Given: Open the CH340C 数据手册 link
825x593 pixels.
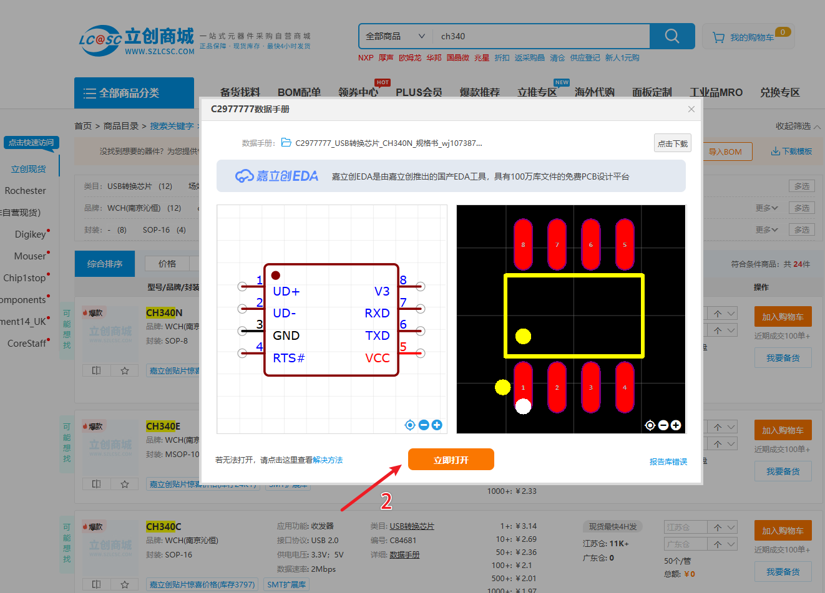Looking at the screenshot, I should point(405,555).
